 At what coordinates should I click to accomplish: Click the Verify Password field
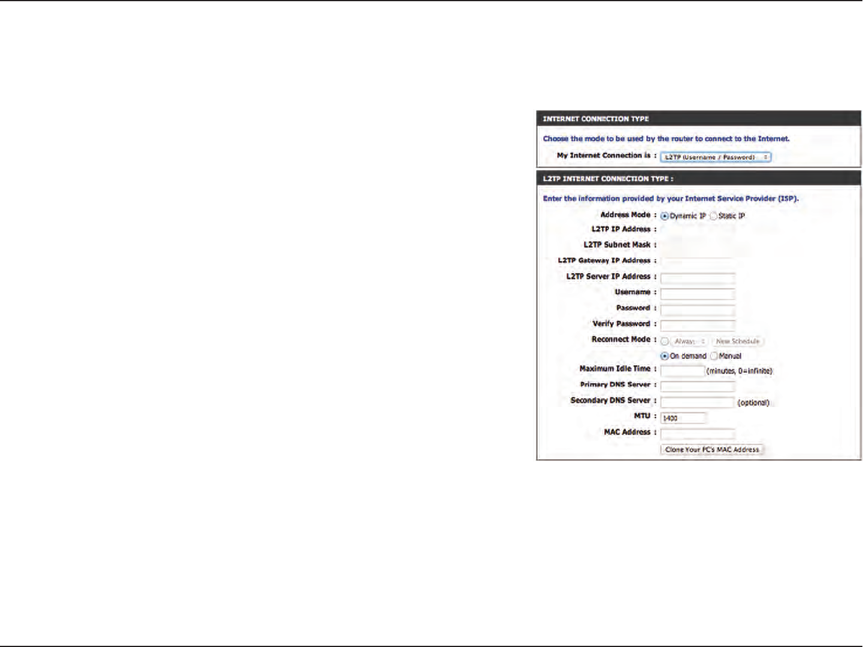[697, 326]
